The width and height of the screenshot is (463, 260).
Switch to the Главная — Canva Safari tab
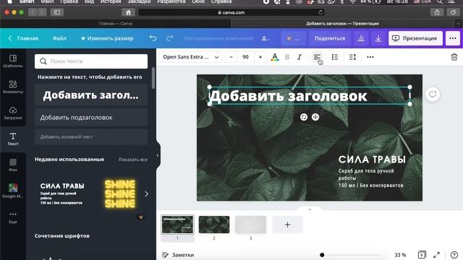[x=116, y=24]
